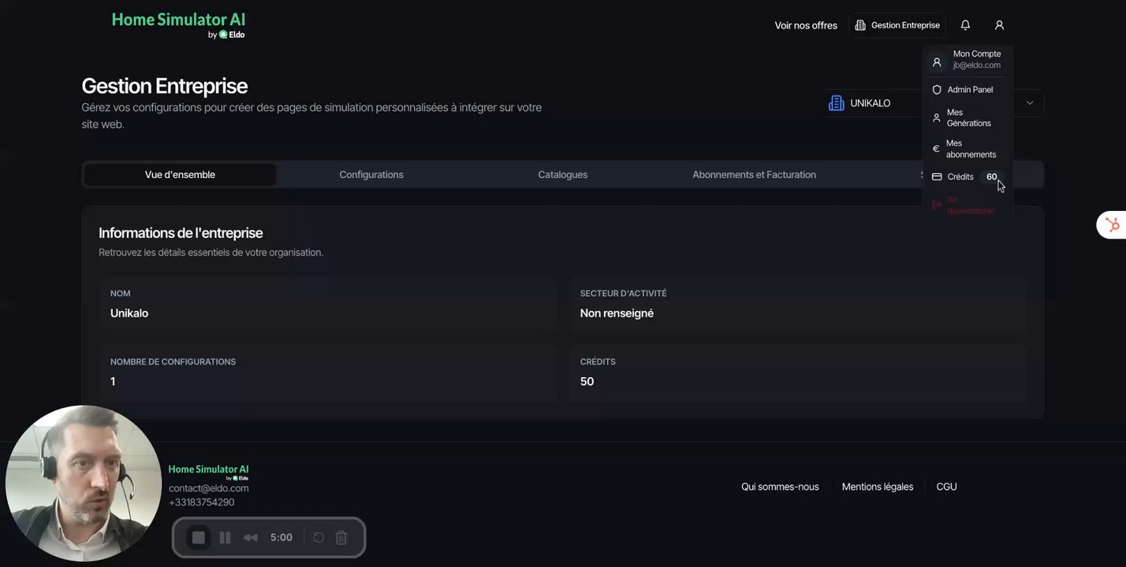This screenshot has height=567, width=1126.
Task: Open Mes abonnements menu entry
Action: coord(970,149)
